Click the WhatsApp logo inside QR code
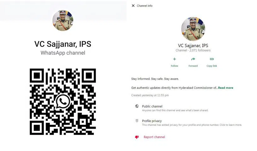The width and height of the screenshot is (257, 151). [x=63, y=102]
